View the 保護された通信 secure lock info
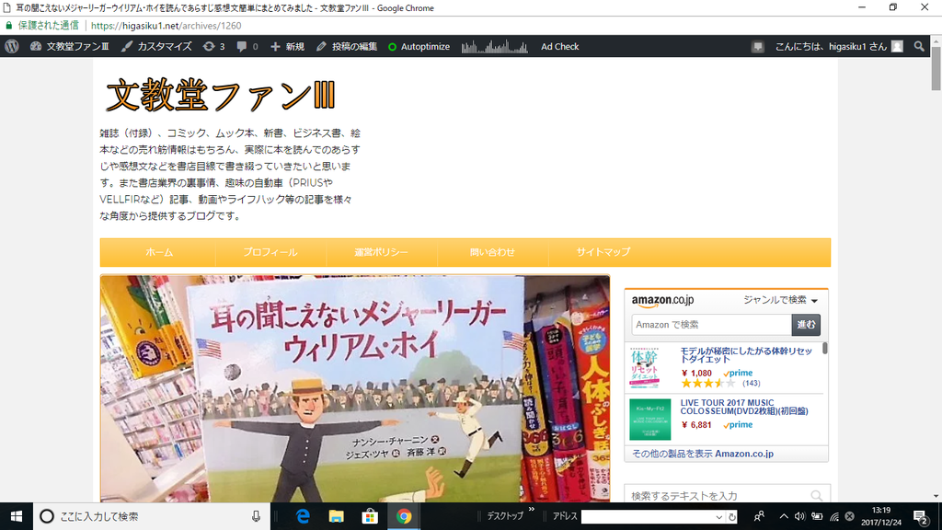The height and width of the screenshot is (530, 942). (x=42, y=25)
